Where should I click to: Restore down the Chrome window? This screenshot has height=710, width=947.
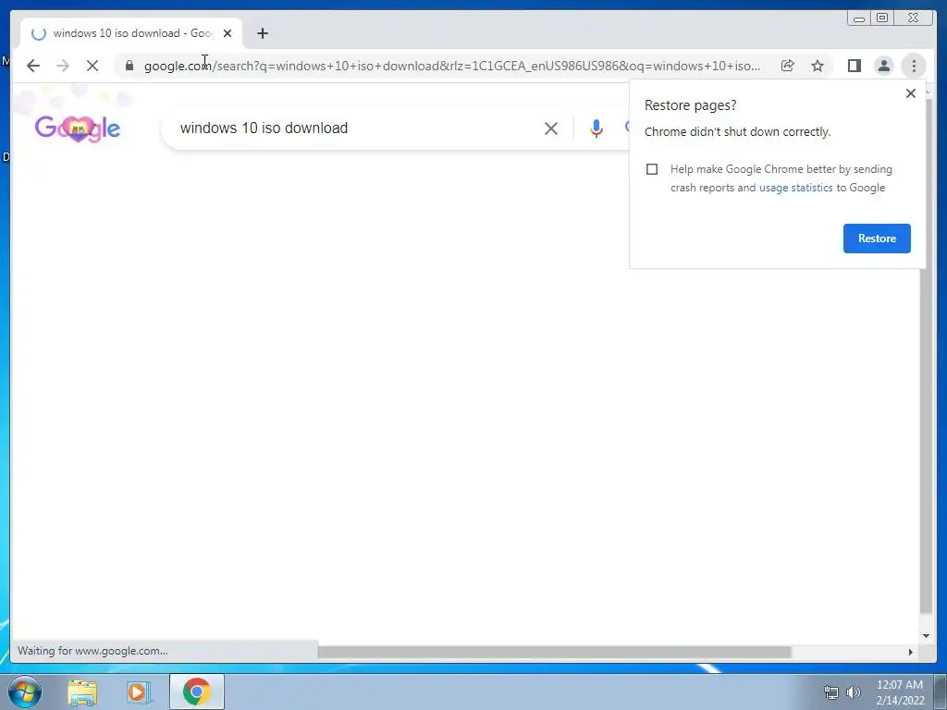882,18
